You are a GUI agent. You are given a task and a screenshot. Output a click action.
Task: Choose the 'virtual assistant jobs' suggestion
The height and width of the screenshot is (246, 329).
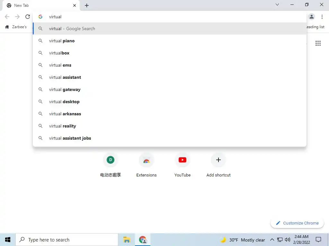[170, 138]
